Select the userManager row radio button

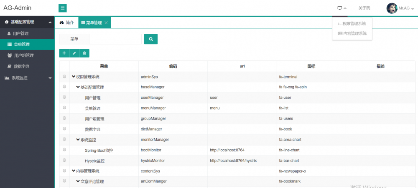tap(64, 98)
